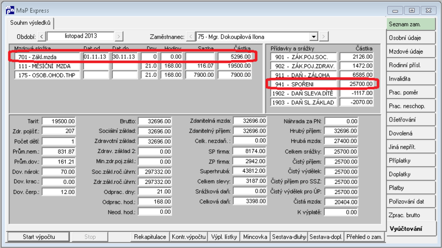Click the 01.11.13 Dat.od cell
Screen dimensions: 442x248
coord(96,57)
